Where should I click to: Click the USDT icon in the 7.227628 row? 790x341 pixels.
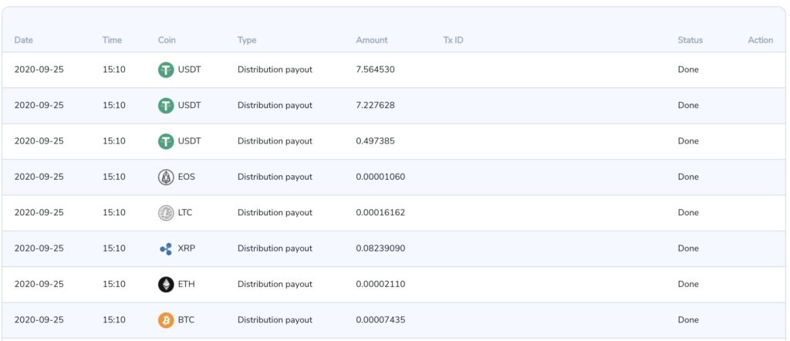click(x=166, y=106)
